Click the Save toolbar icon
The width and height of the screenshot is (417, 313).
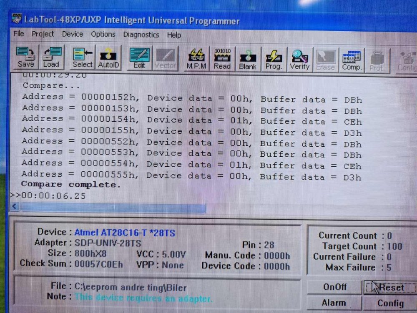[x=25, y=58]
